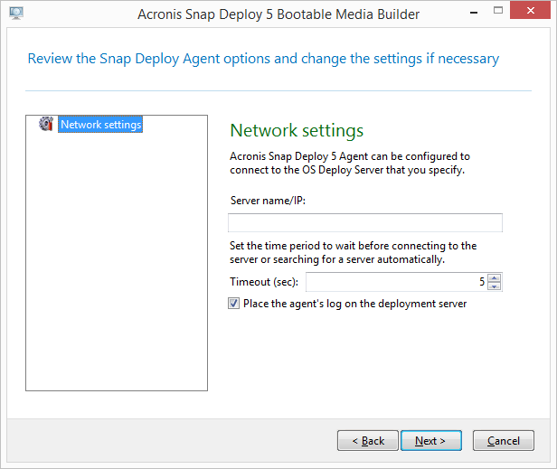Increase timeout with the up arrow
Screen dimensions: 557x469
pos(494,277)
